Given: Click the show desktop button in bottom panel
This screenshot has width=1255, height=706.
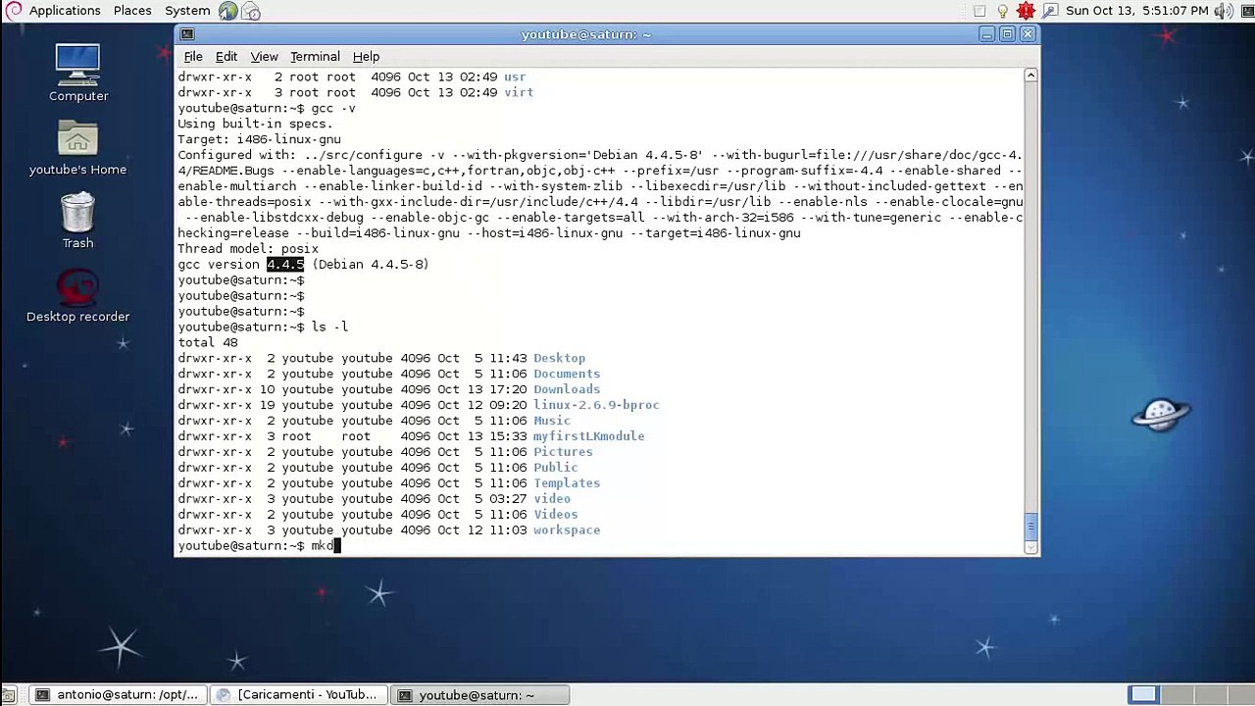Looking at the screenshot, I should (8, 695).
